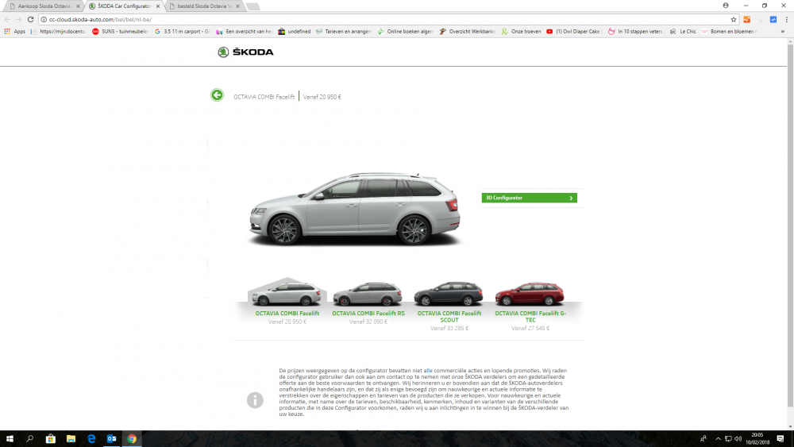Click the browser forward arrow
The image size is (794, 447).
tap(19, 19)
